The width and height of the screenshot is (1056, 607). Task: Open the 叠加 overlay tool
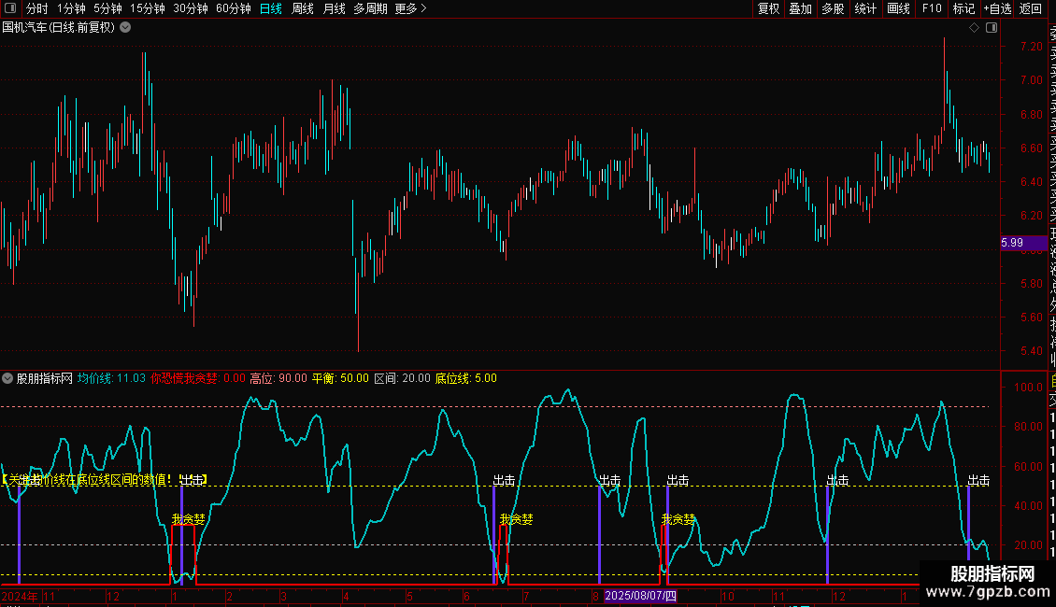800,9
